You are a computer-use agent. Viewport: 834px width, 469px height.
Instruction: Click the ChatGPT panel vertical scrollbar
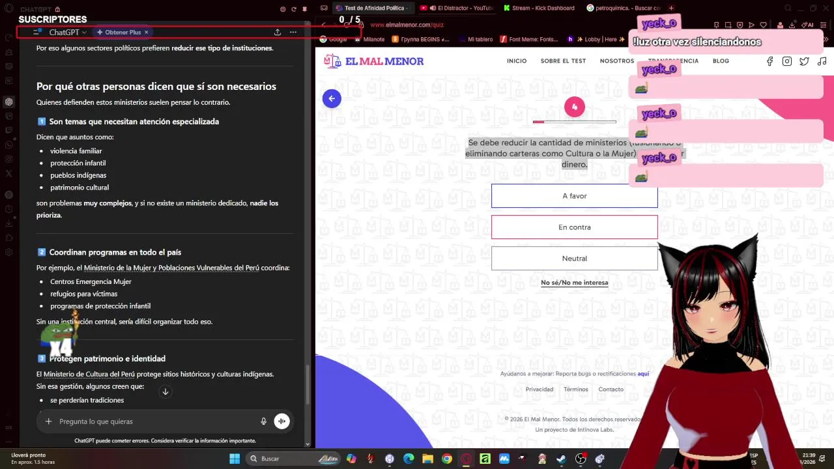click(x=308, y=384)
